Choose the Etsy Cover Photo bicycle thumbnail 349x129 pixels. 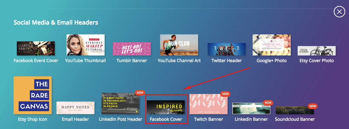316,51
